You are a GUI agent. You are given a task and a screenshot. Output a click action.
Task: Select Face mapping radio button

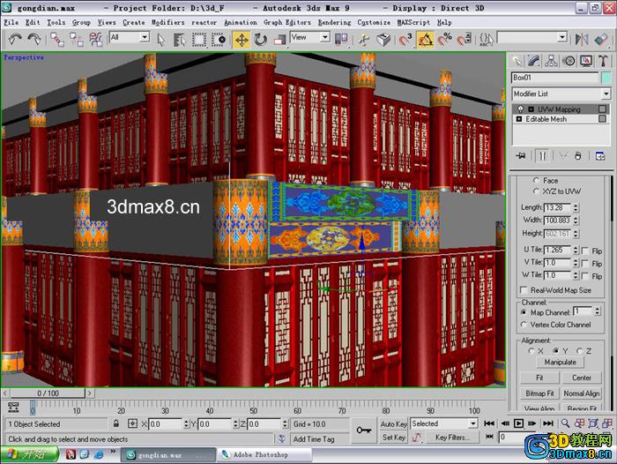(536, 181)
